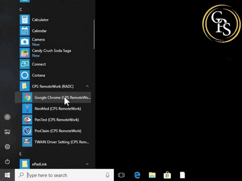Image resolution: width=242 pixels, height=181 pixels.
Task: Open Settings gear in Start sidebar
Action: (7, 147)
